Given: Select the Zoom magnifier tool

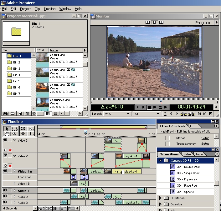Looking at the screenshot, I should click(14, 133).
